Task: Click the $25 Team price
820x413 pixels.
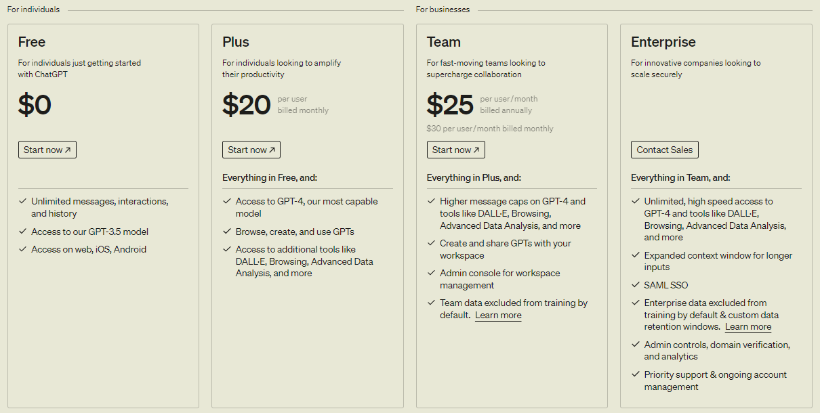Action: click(450, 105)
